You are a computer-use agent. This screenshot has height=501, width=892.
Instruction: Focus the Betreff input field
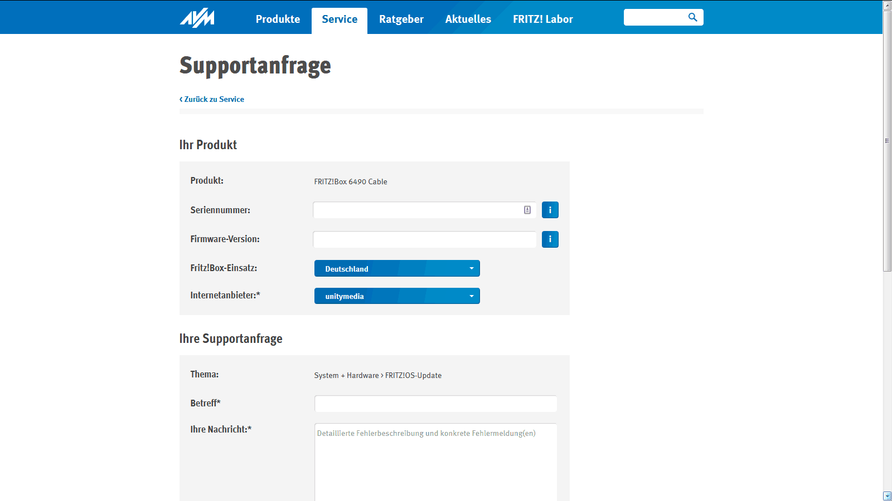click(436, 404)
